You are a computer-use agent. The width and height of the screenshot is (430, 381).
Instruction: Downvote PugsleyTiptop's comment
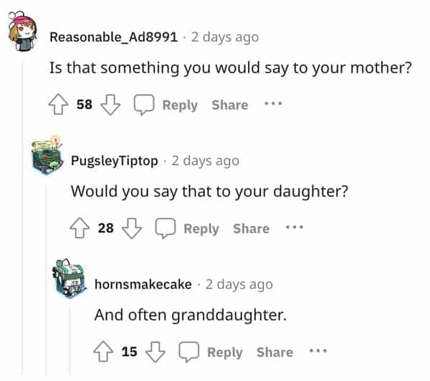[130, 229]
